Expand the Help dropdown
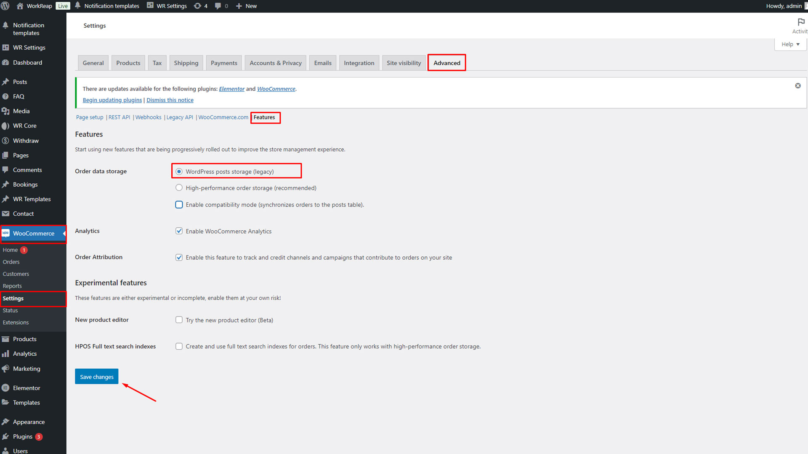 click(x=790, y=44)
